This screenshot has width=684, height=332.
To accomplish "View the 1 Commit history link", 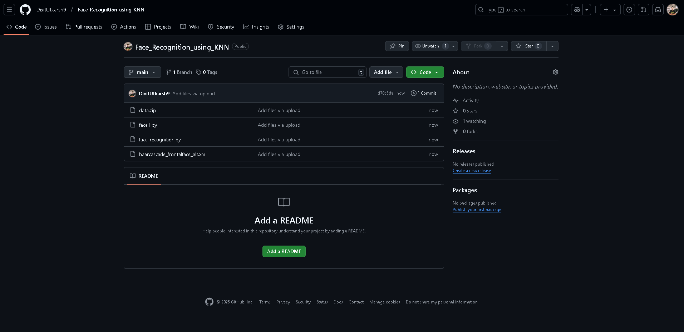I will tap(423, 93).
